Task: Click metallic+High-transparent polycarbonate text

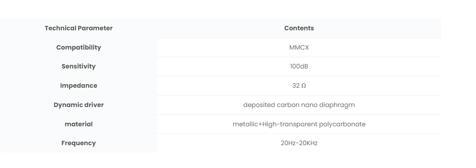Action: tap(299, 124)
